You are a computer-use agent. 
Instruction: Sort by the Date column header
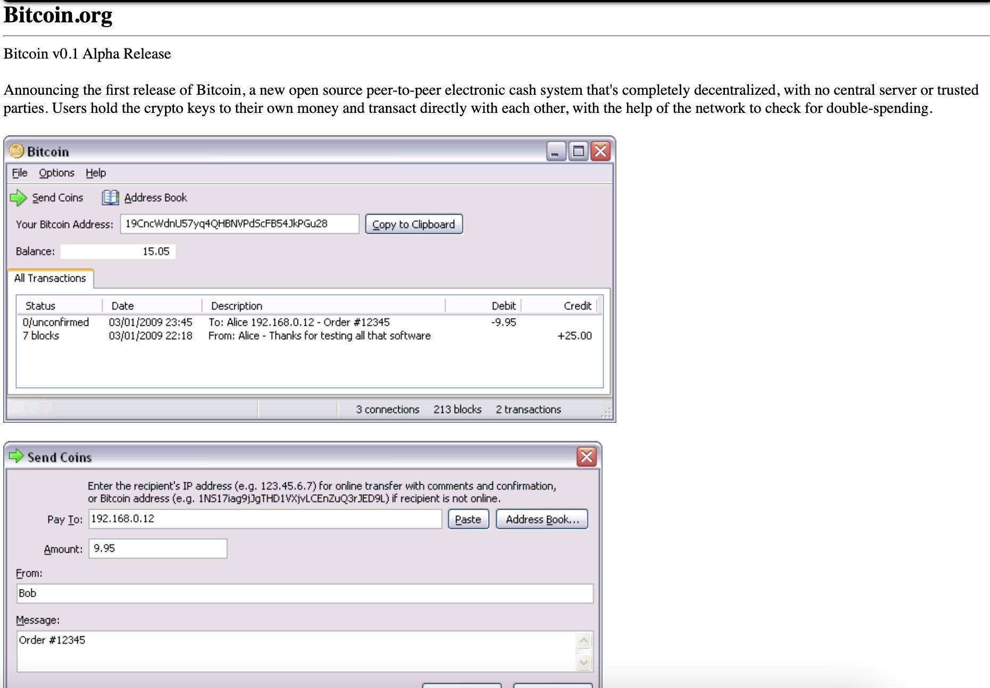[x=152, y=306]
